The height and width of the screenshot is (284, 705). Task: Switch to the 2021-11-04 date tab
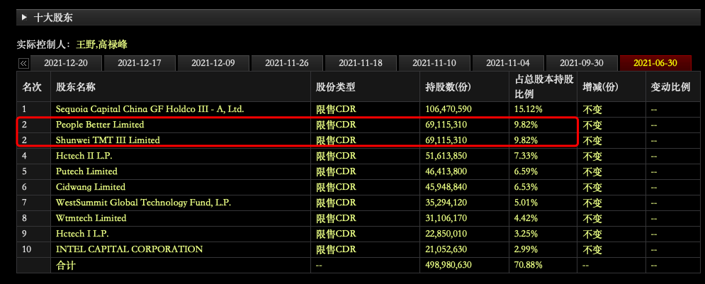coord(508,63)
